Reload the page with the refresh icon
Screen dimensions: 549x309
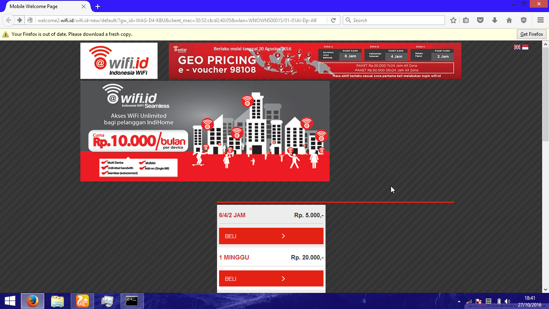pos(333,20)
